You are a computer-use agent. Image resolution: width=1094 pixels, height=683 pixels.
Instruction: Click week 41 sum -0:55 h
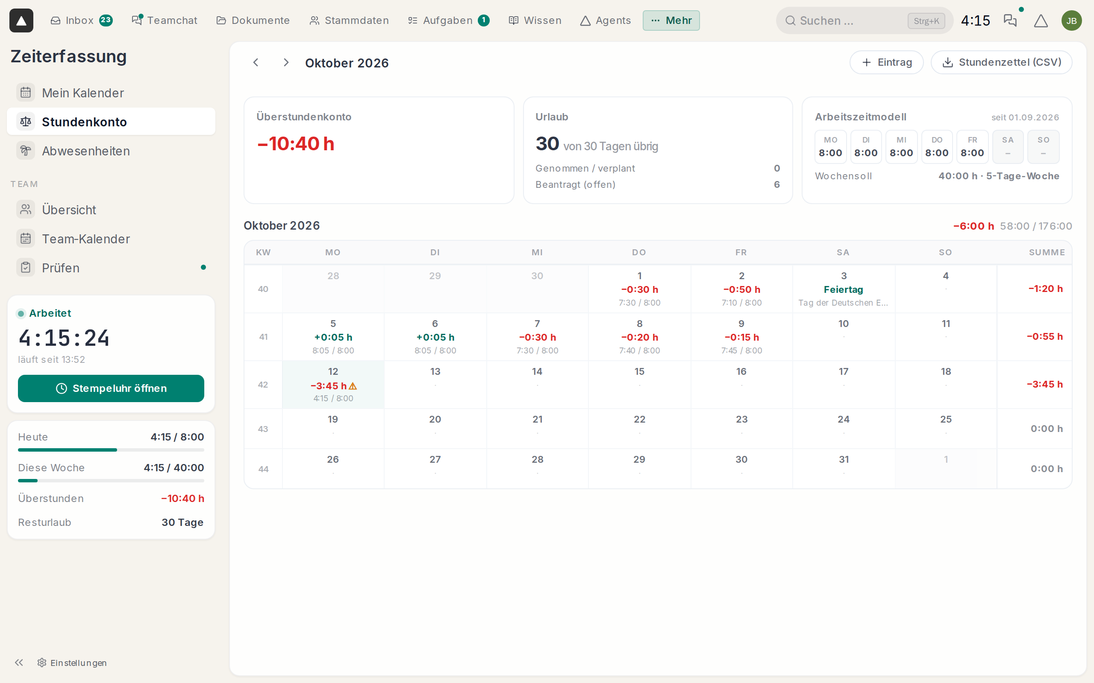(x=1044, y=336)
